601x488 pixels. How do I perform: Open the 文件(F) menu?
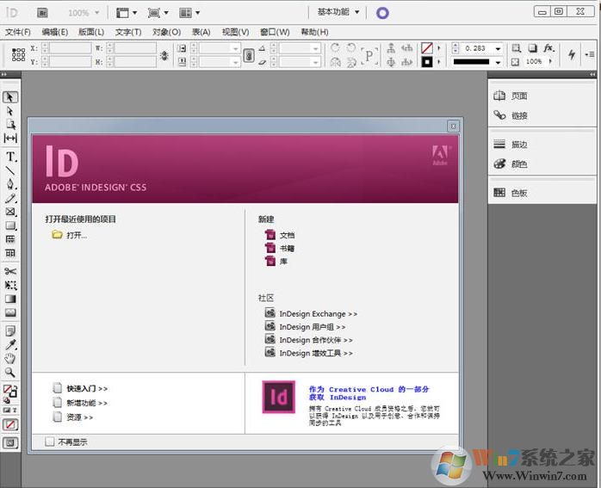[x=17, y=32]
